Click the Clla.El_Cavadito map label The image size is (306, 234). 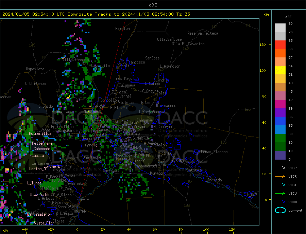tap(188, 44)
